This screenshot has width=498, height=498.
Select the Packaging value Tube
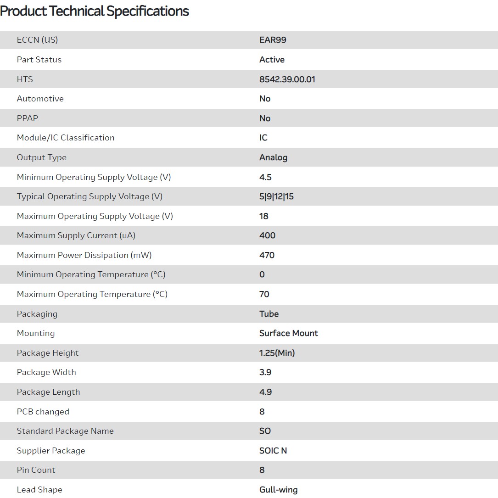click(269, 314)
